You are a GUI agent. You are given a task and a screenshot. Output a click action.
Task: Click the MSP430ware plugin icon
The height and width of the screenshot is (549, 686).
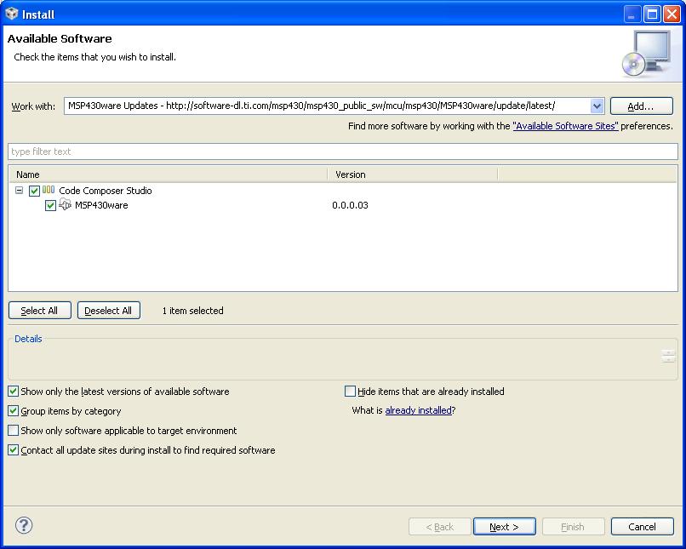point(65,205)
